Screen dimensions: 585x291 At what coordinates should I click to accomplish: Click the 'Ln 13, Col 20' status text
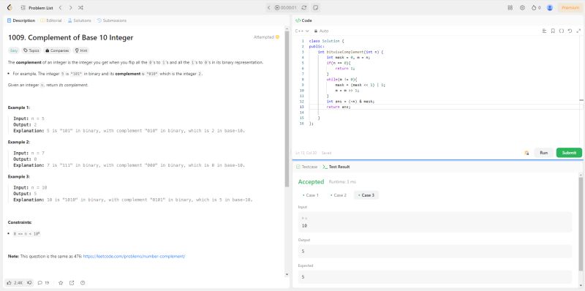click(306, 153)
